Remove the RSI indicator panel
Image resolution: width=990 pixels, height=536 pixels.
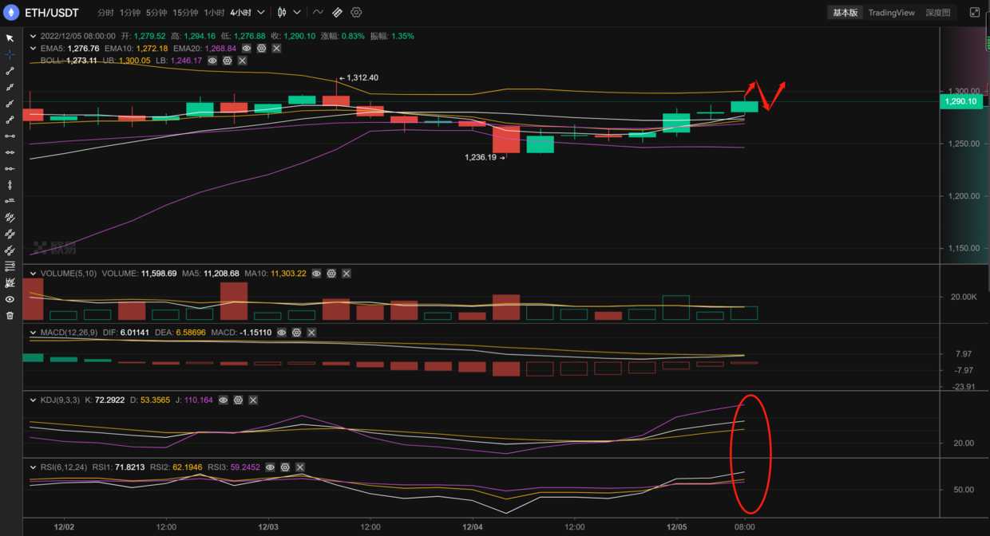click(300, 467)
